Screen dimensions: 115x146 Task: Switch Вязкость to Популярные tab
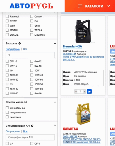tap(12, 49)
